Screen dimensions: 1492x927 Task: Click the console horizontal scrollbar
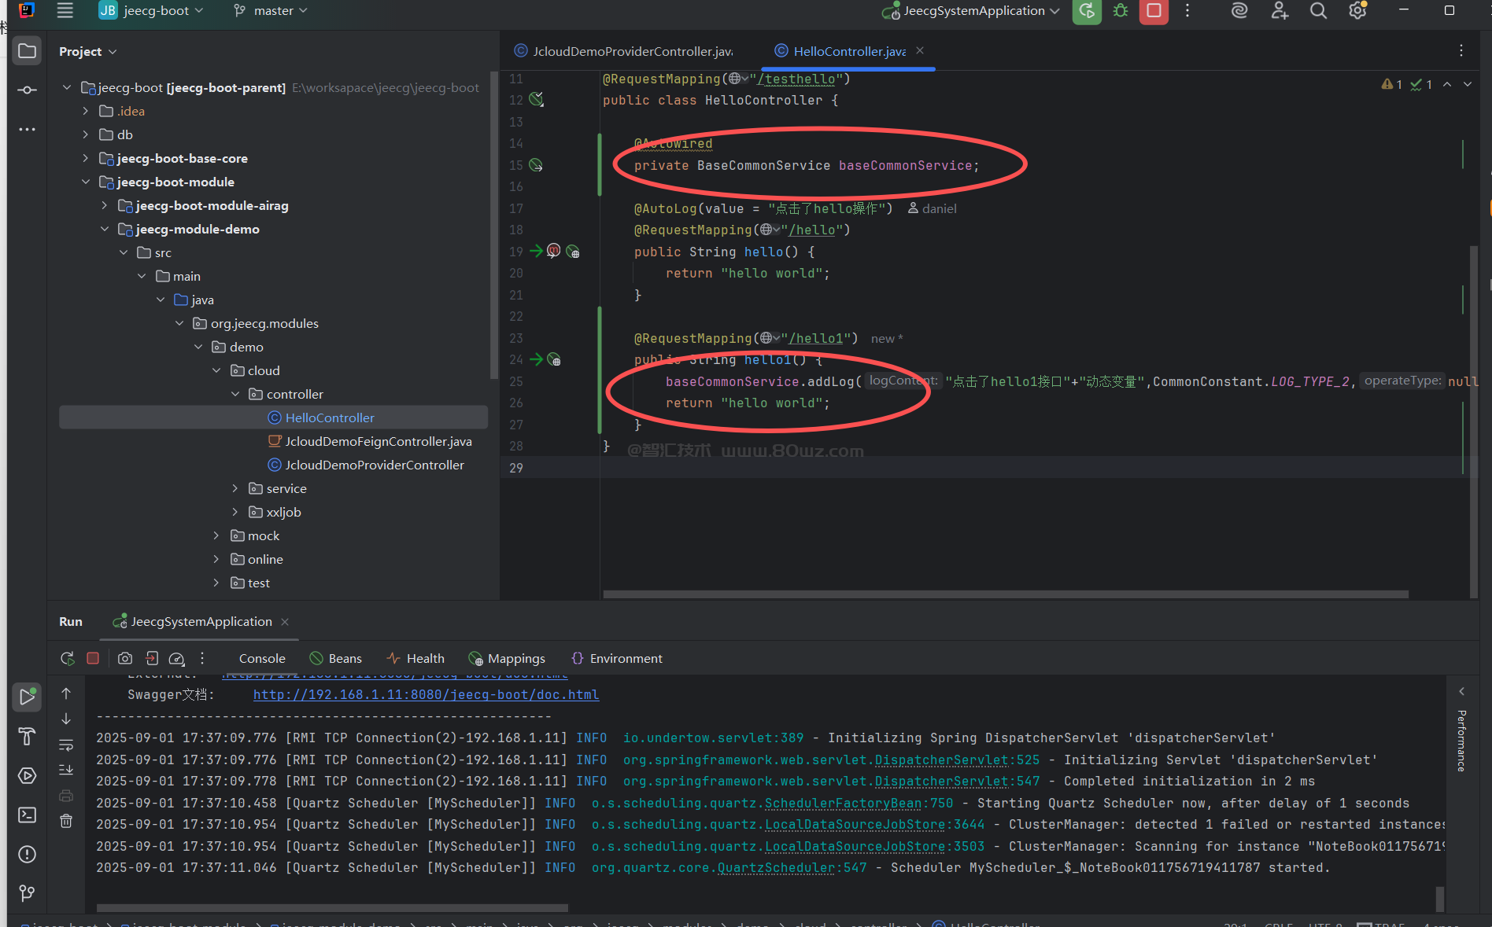pyautogui.click(x=332, y=907)
